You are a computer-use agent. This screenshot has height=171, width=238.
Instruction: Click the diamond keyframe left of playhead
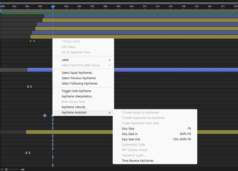45,115
